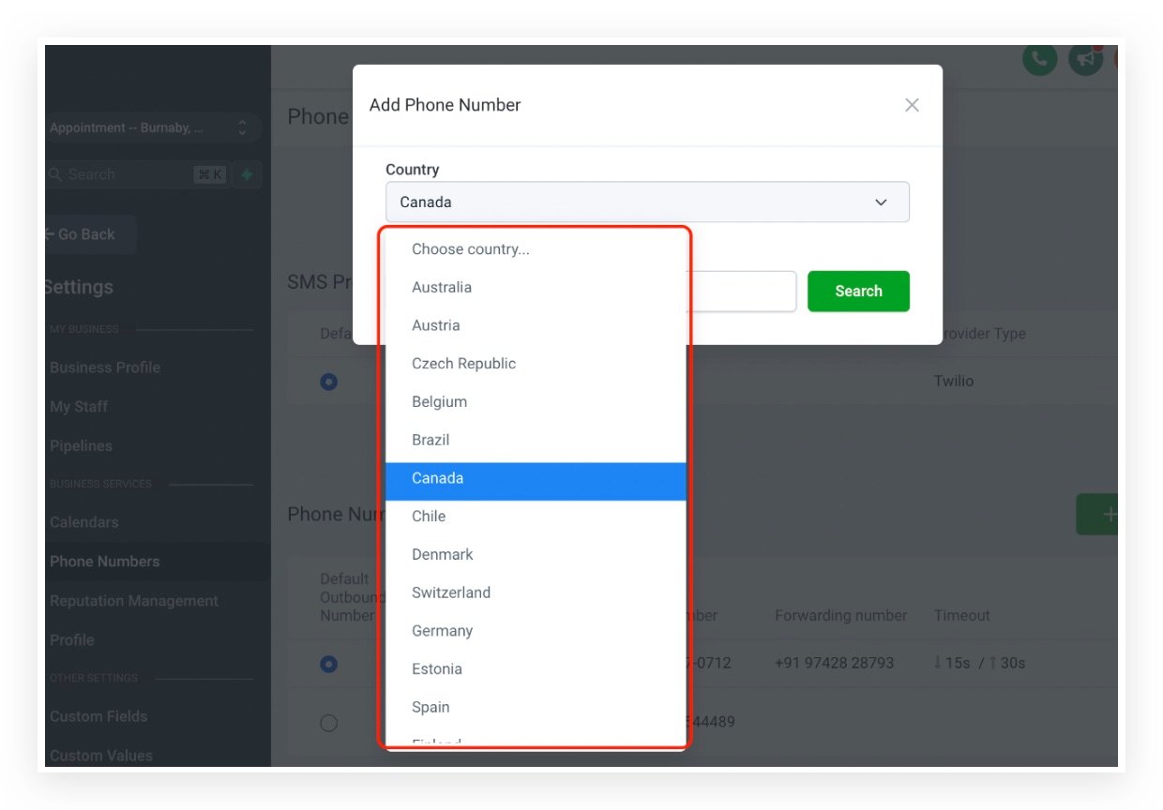Select the second phone number radio button
This screenshot has height=810, width=1163.
[328, 722]
